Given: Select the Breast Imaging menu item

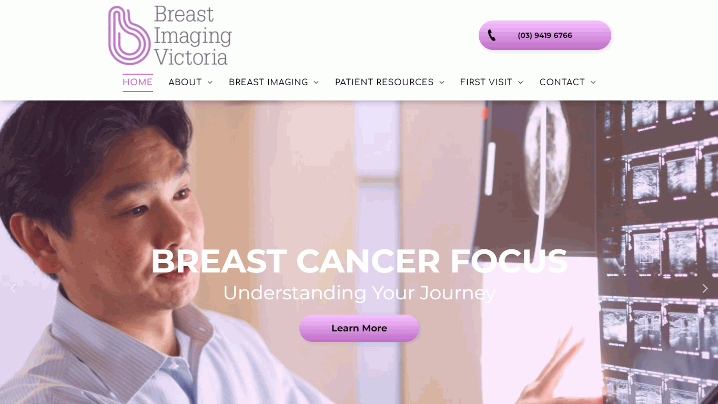Looking at the screenshot, I should (268, 82).
